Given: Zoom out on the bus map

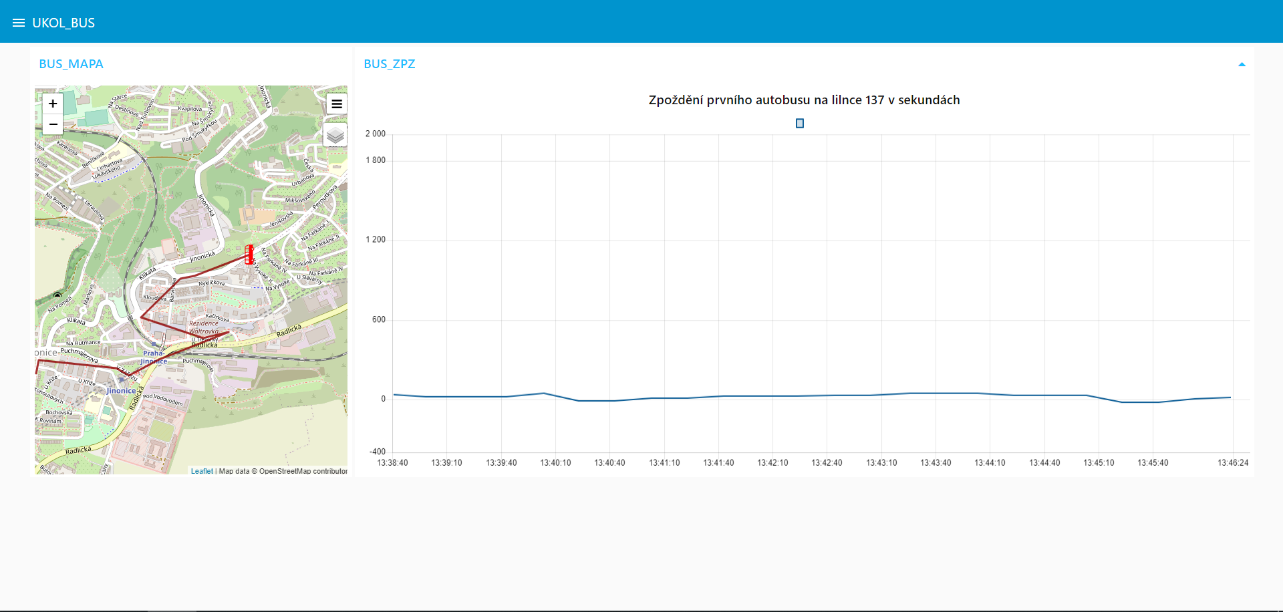Looking at the screenshot, I should tap(53, 125).
